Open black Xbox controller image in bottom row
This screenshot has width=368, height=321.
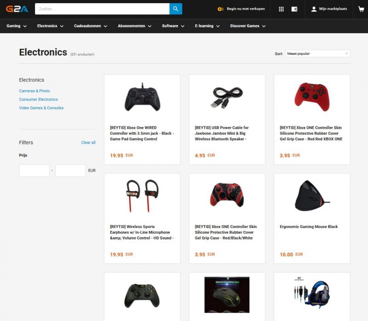(x=142, y=296)
